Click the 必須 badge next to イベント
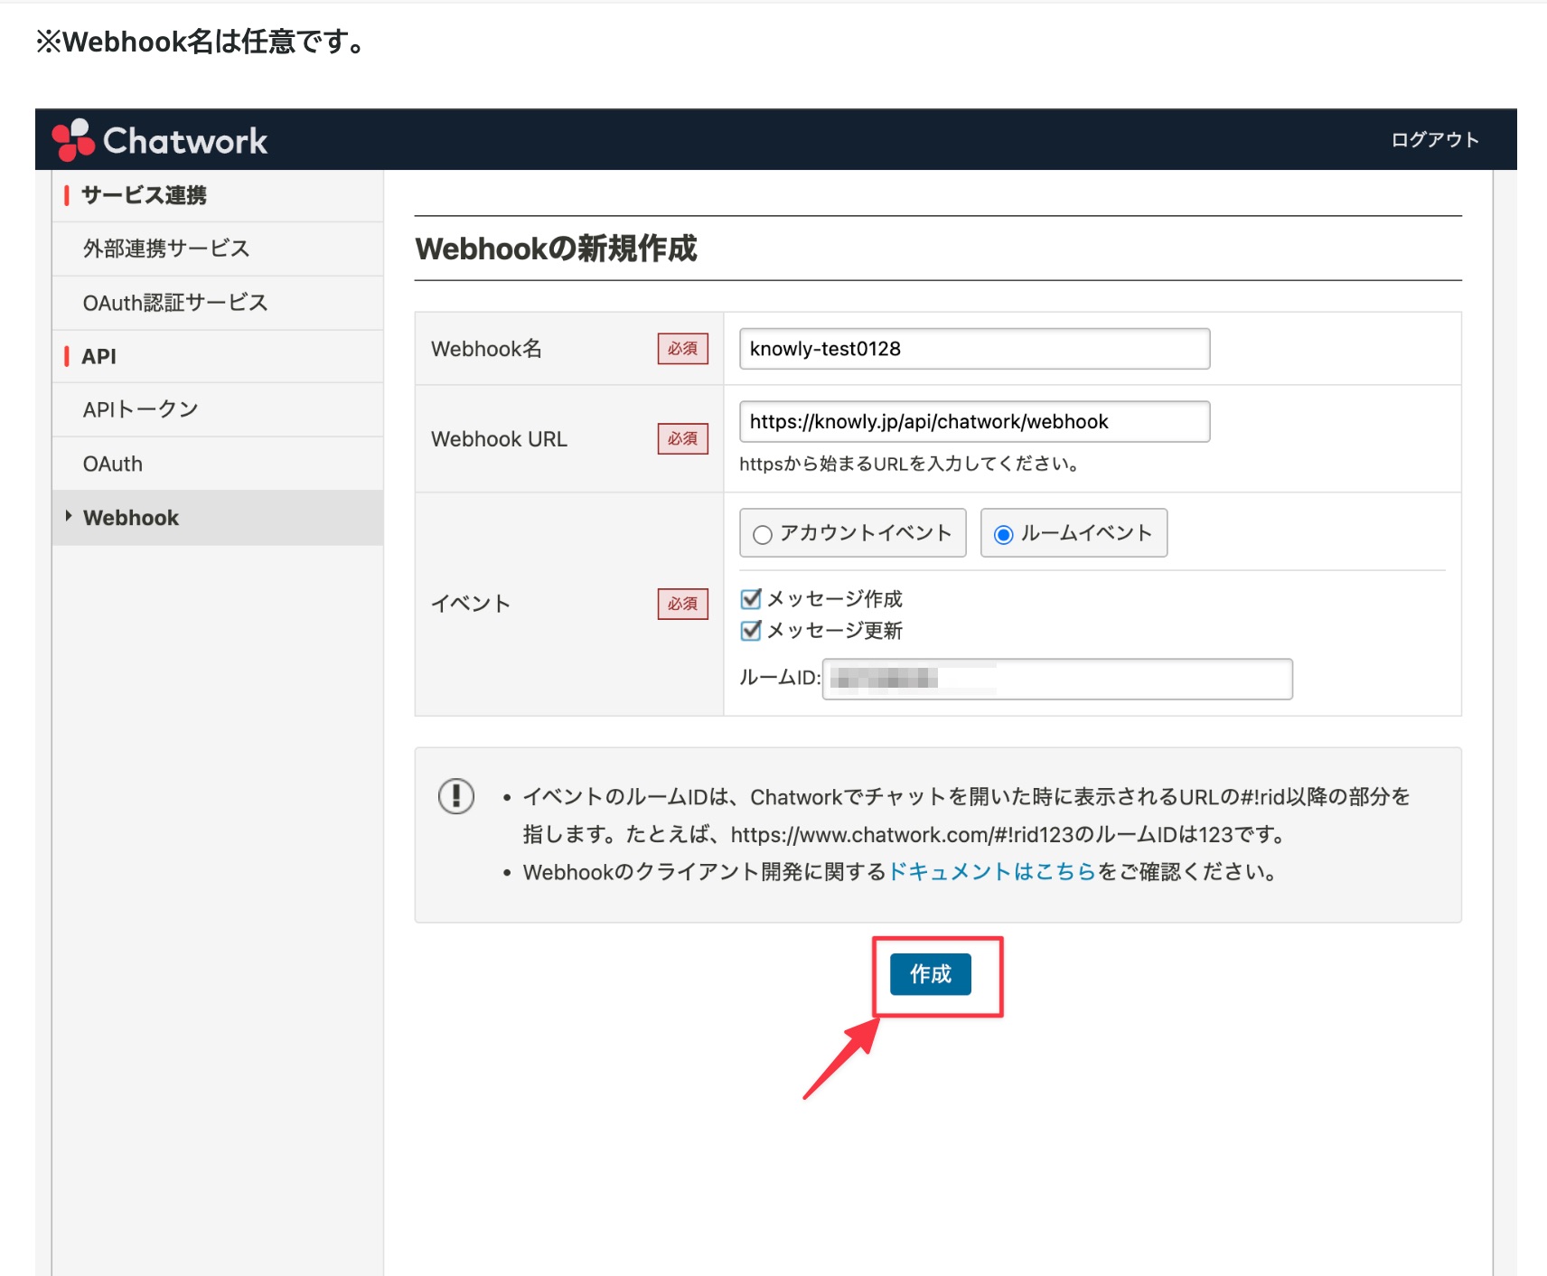Image resolution: width=1547 pixels, height=1276 pixels. [x=683, y=603]
